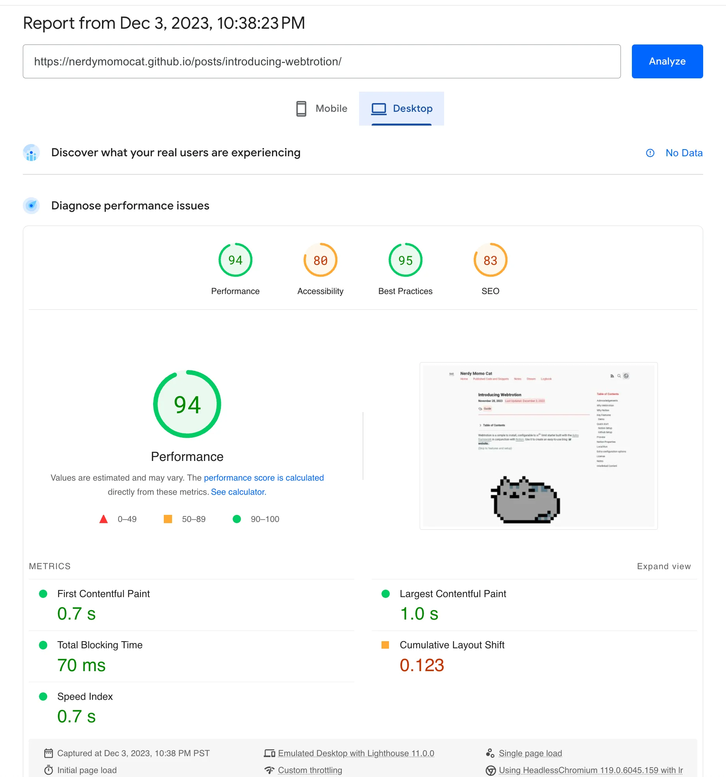Expand the Cumulative Layout Shift metric
726x777 pixels.
click(x=452, y=645)
